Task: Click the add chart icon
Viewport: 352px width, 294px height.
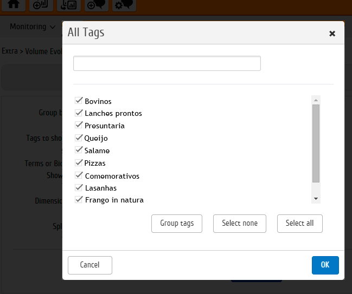Action: 41,4
